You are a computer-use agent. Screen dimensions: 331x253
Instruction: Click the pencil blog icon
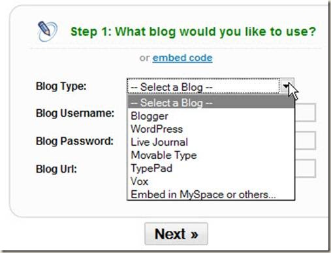pos(48,31)
